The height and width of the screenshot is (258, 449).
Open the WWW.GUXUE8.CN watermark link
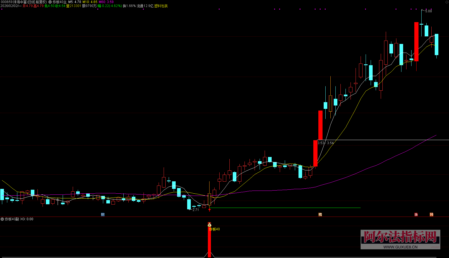pyautogui.click(x=400, y=247)
